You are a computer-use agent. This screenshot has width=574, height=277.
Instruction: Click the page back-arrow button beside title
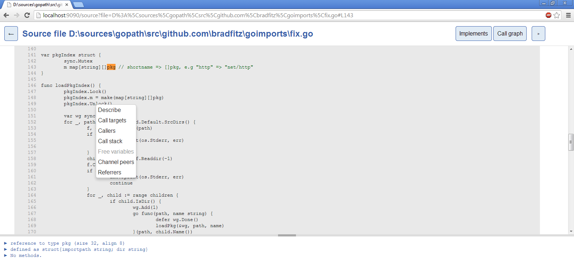click(x=11, y=34)
